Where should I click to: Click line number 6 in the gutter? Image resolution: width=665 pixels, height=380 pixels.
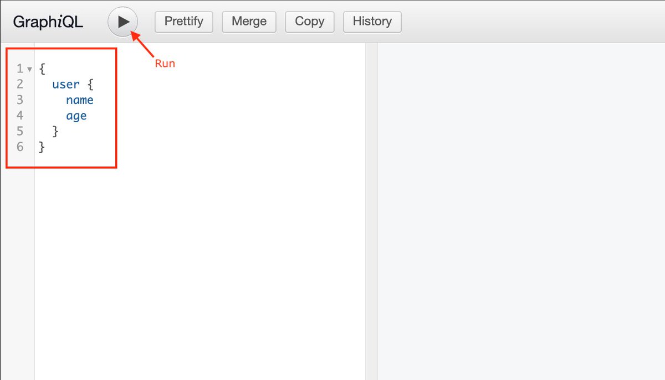[x=20, y=147]
